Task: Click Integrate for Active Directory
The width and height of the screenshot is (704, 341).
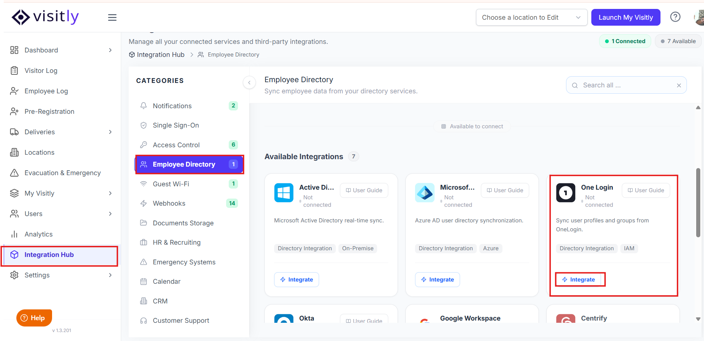Action: [296, 280]
